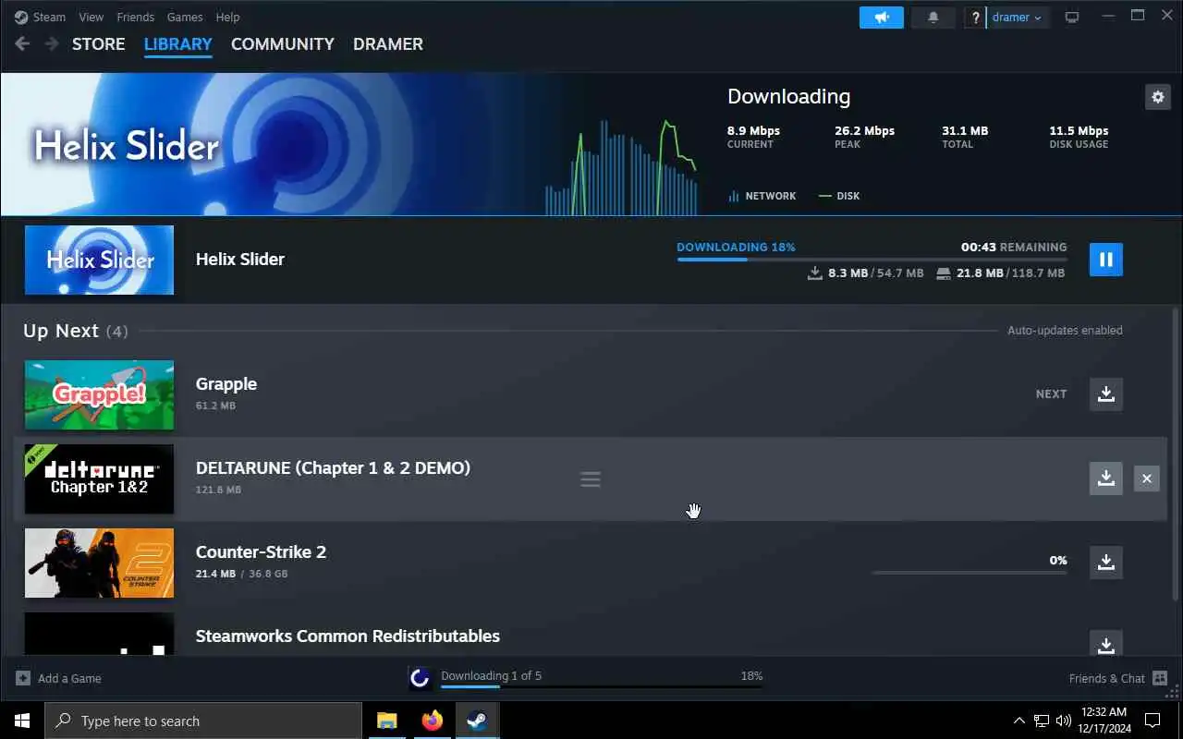Screen dimensions: 1183x739
Task: Open the View menu
Action: pyautogui.click(x=91, y=17)
